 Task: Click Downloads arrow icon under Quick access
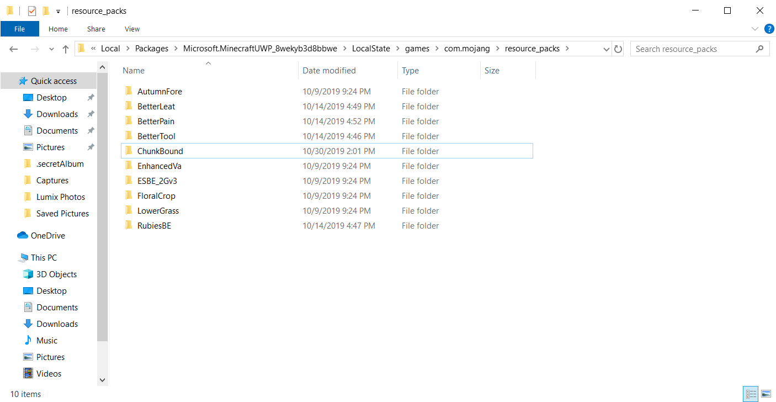coord(28,114)
